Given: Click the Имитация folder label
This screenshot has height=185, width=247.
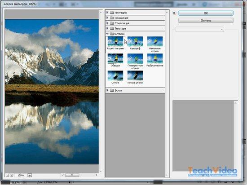Looking at the screenshot, I should point(120,13).
